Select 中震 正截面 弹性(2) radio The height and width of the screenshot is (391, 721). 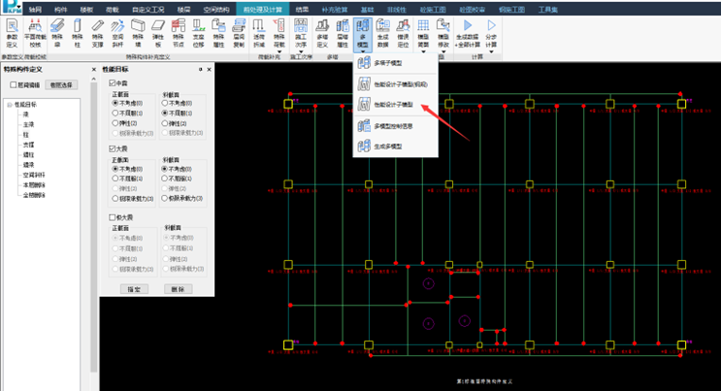(x=115, y=123)
